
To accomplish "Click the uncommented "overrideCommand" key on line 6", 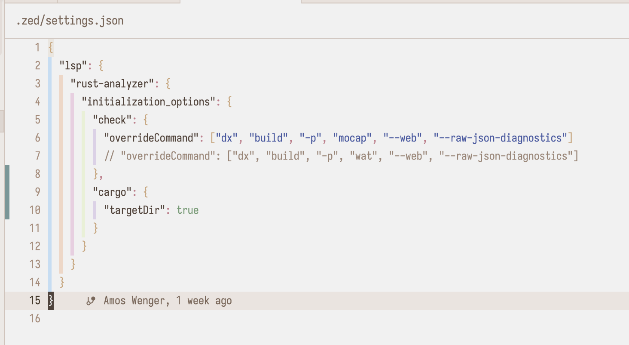I will click(151, 138).
